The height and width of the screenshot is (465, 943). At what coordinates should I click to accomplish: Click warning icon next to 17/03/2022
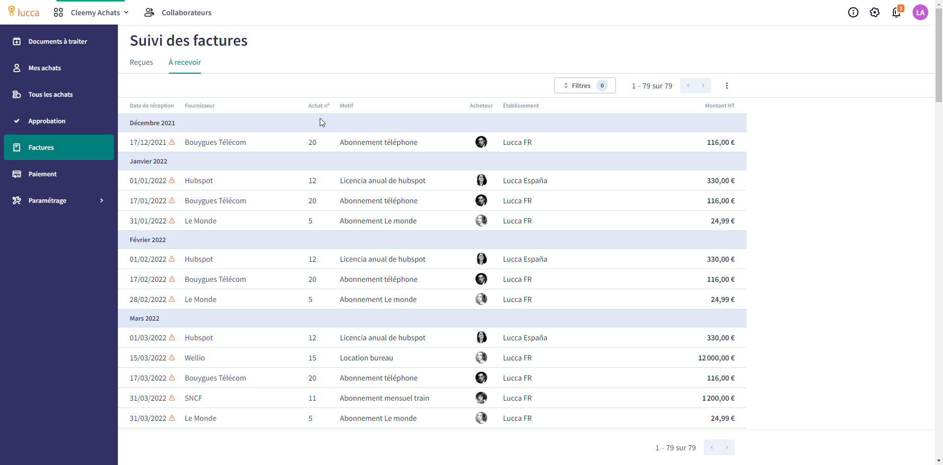click(x=172, y=378)
